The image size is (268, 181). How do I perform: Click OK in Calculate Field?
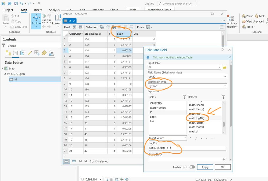[223, 167]
